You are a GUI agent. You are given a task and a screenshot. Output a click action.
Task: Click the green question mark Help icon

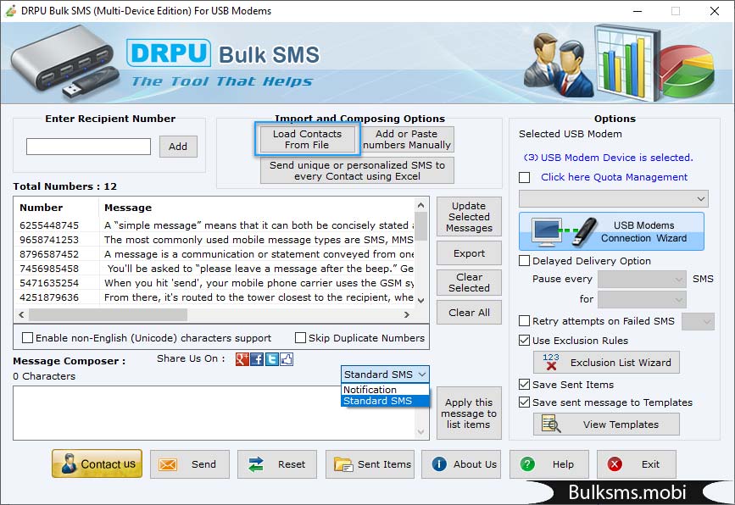coord(527,463)
